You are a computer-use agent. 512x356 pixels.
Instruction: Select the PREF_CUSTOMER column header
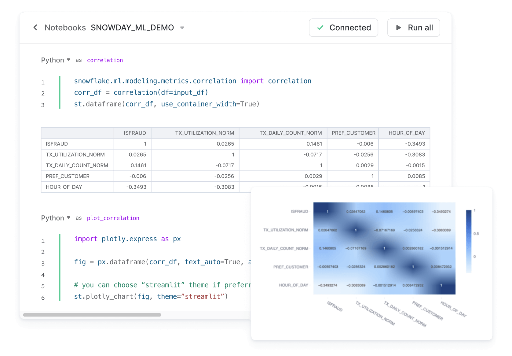pyautogui.click(x=353, y=133)
